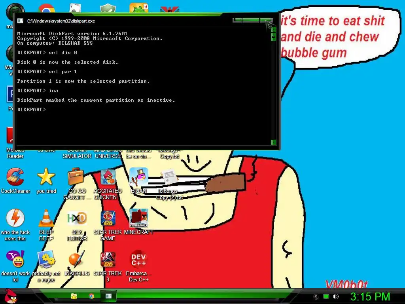
Task: Click the volume speaker tray icon
Action: (x=335, y=296)
